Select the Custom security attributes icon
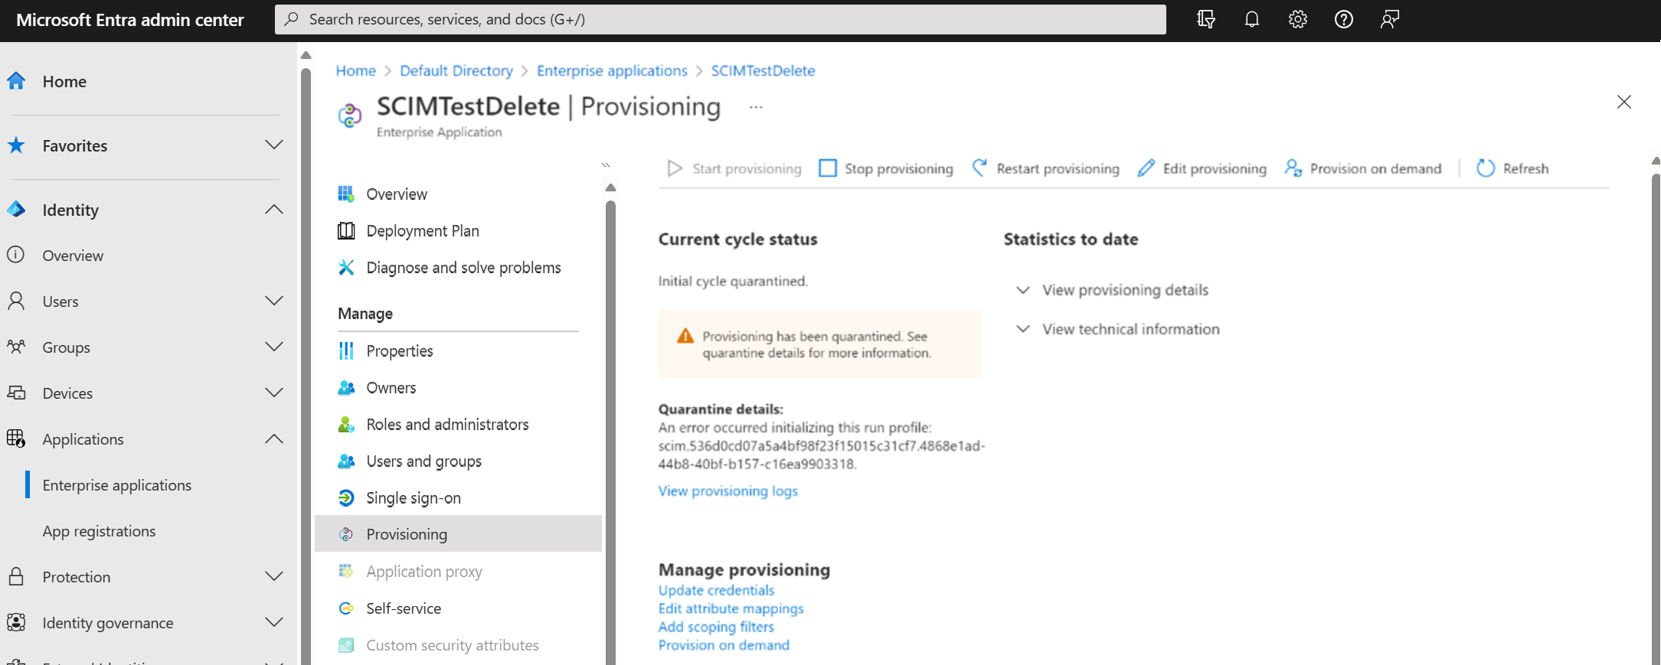The height and width of the screenshot is (665, 1661). [x=347, y=645]
